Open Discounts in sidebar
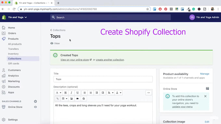 [14, 87]
